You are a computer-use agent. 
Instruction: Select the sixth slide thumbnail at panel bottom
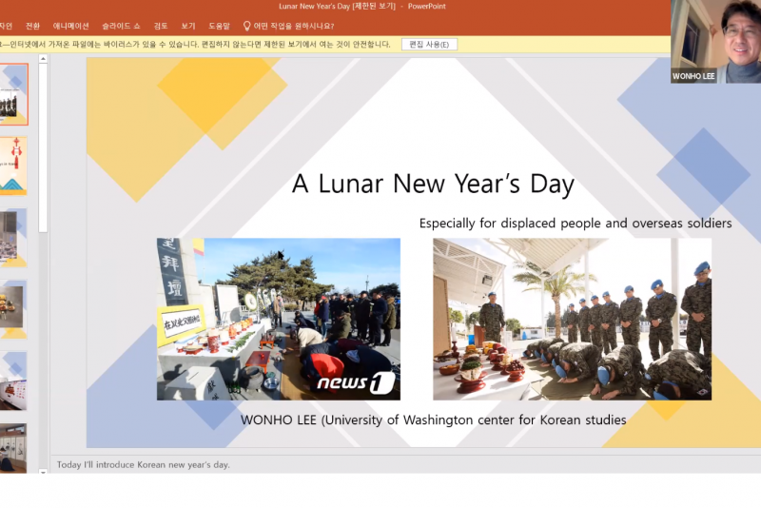coord(13,448)
